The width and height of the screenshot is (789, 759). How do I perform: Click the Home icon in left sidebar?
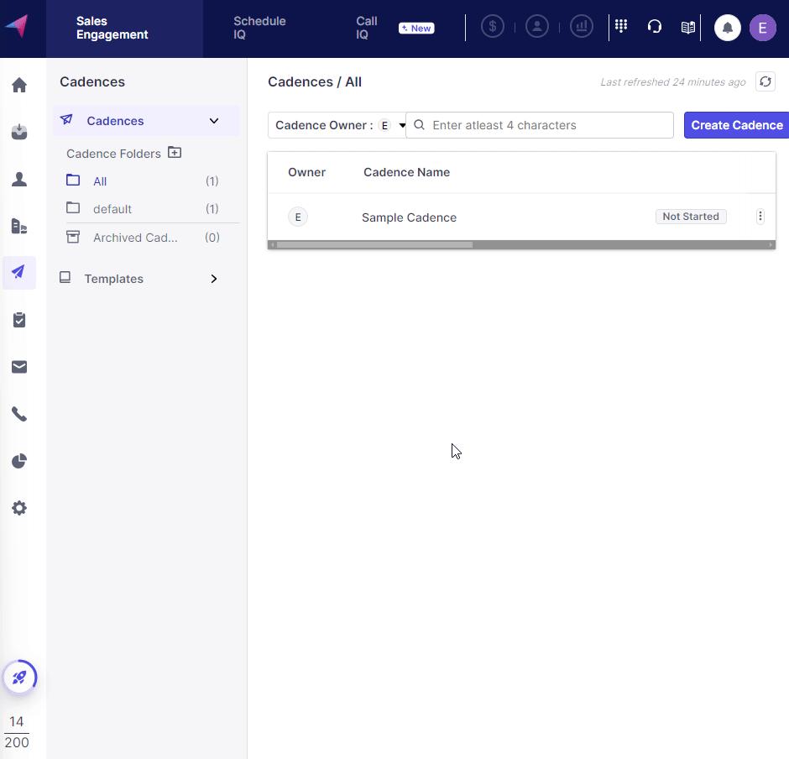click(19, 85)
